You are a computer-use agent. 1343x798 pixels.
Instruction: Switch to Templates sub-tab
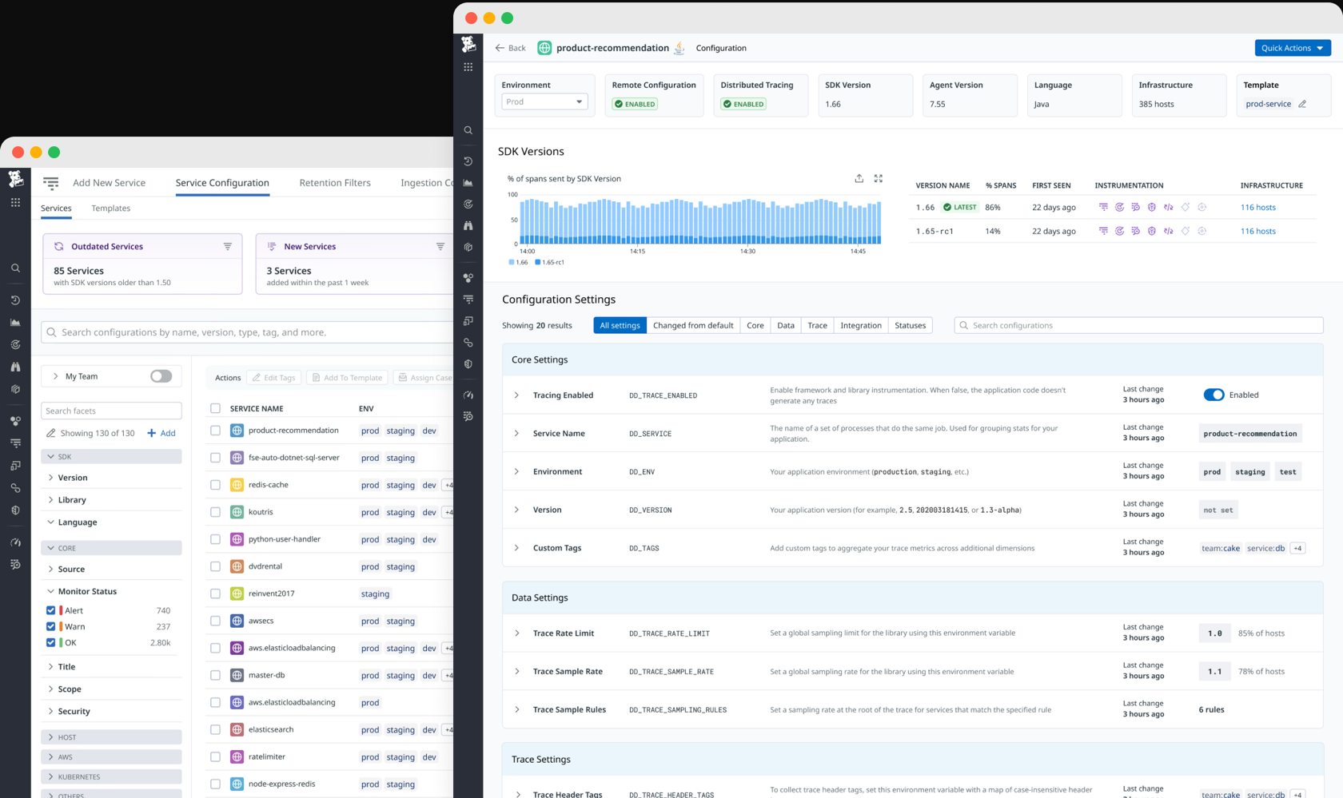(111, 208)
